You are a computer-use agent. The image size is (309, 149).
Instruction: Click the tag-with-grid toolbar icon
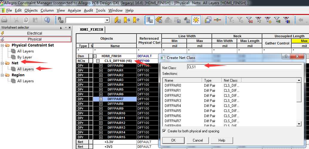click(159, 20)
